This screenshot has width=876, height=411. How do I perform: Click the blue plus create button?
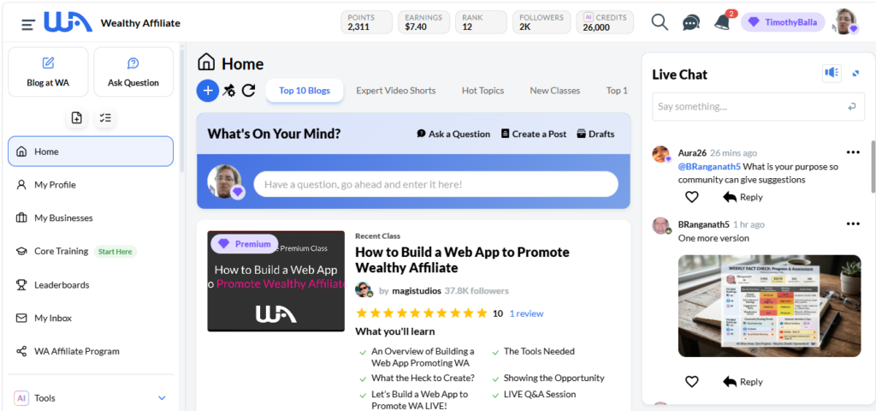(207, 91)
